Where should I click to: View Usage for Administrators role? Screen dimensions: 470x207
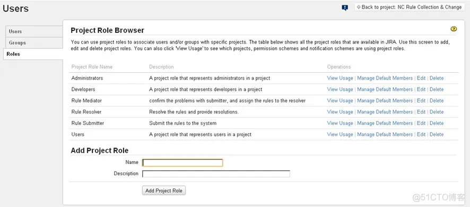[x=340, y=78]
